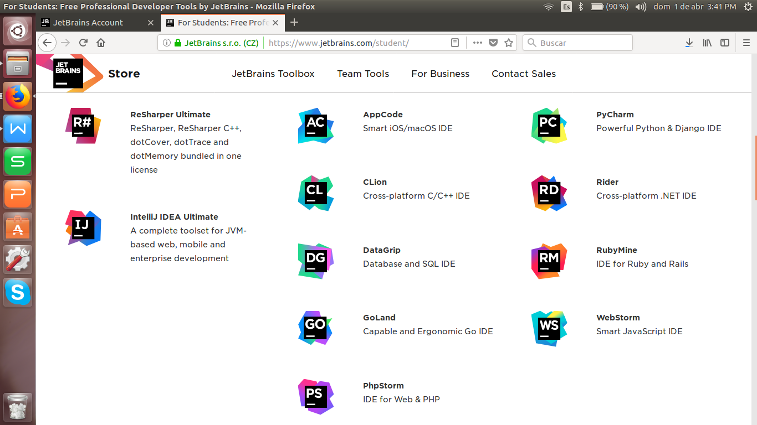The height and width of the screenshot is (425, 757).
Task: Open the WebStorm WS icon
Action: (549, 329)
